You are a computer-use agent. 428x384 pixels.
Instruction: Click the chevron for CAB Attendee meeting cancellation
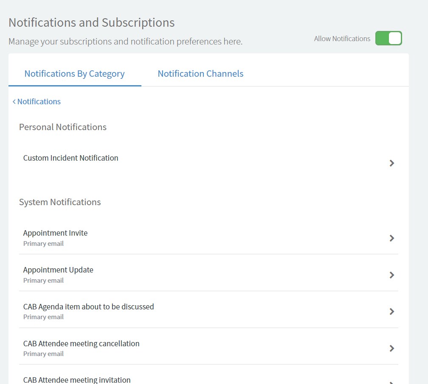click(391, 348)
